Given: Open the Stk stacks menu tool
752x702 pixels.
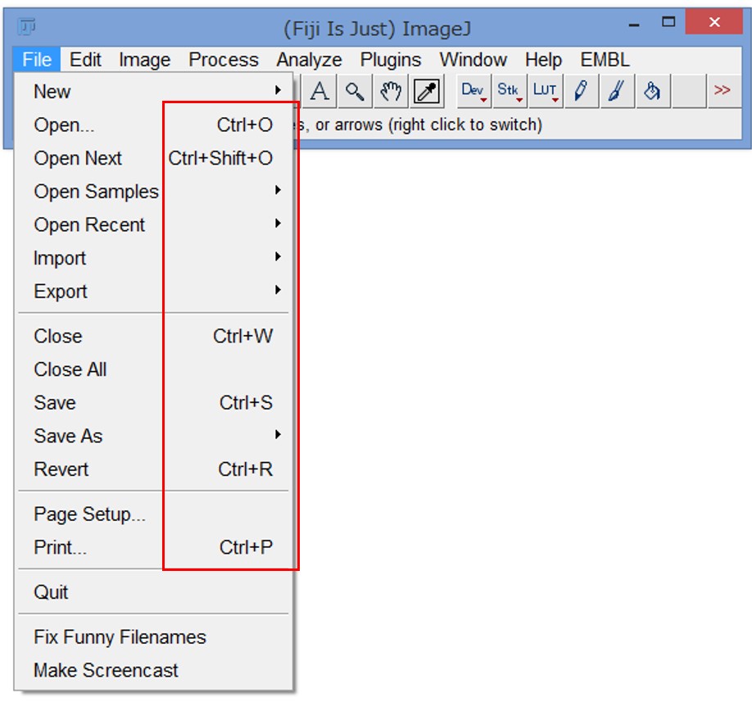Looking at the screenshot, I should click(x=510, y=91).
